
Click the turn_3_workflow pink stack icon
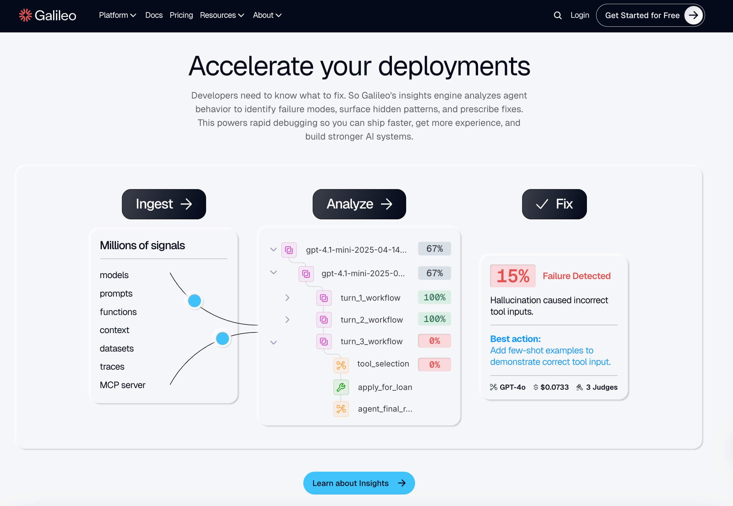point(324,341)
